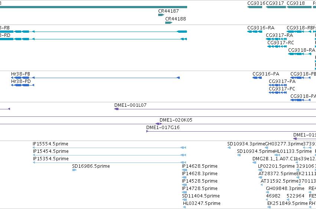The height and width of the screenshot is (209, 316).
Task: Select EST GH03277.3prime
Action: [266, 148]
